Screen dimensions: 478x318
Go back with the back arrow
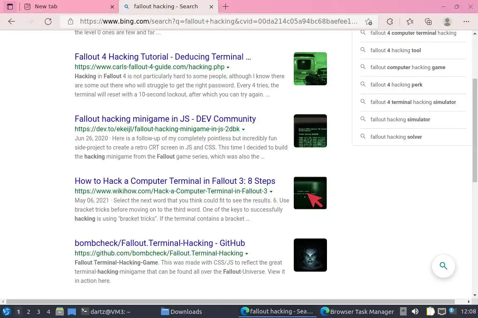point(12,22)
